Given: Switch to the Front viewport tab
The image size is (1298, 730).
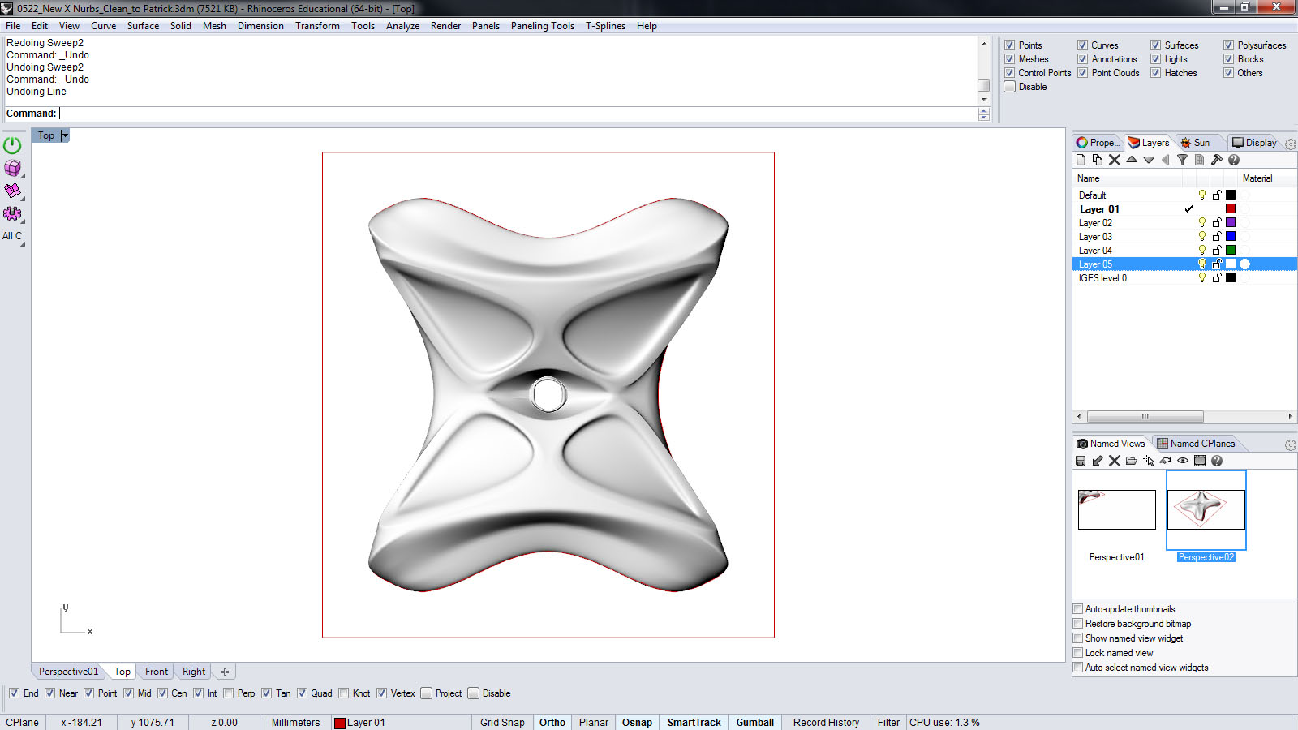Looking at the screenshot, I should coord(157,672).
